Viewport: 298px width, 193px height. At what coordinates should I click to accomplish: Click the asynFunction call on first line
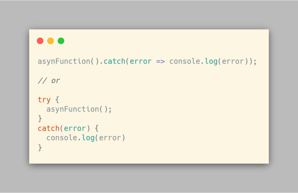[x=68, y=61]
